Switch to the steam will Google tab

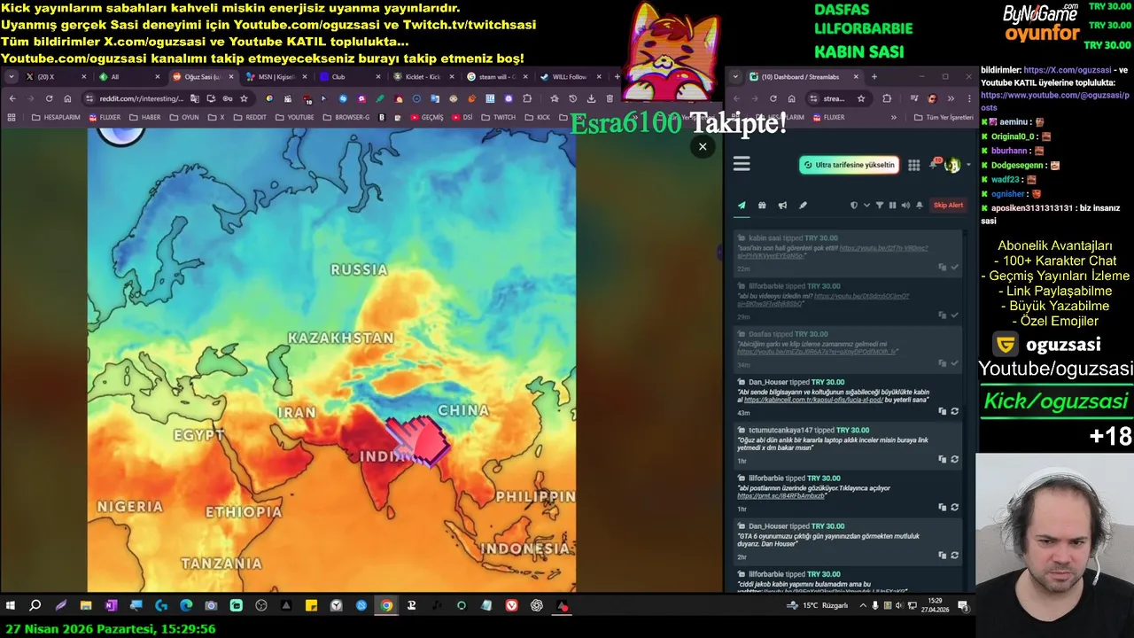497,77
